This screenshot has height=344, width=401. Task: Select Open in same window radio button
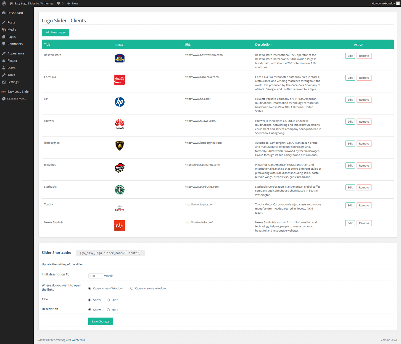click(132, 288)
